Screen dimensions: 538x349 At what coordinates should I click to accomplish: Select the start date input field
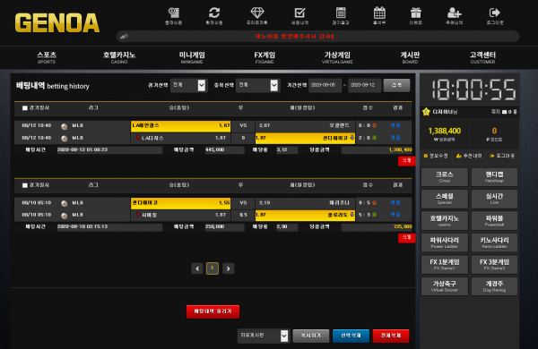[x=325, y=85]
